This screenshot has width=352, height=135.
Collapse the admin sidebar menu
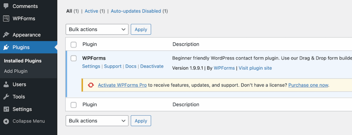point(29,121)
